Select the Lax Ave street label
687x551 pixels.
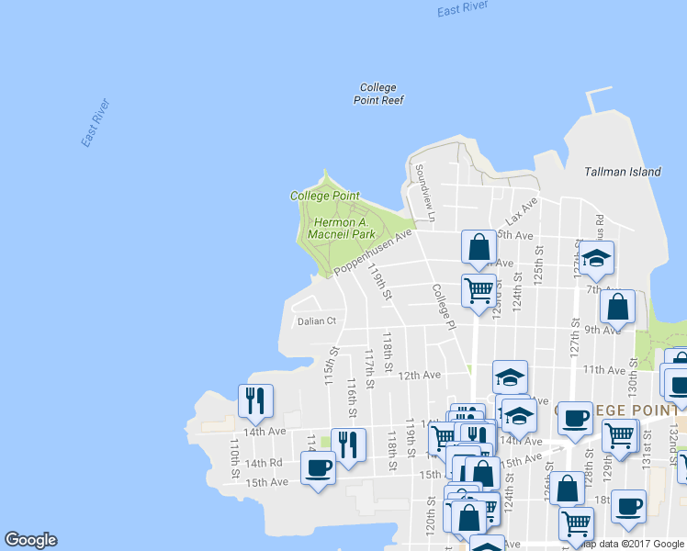(521, 211)
